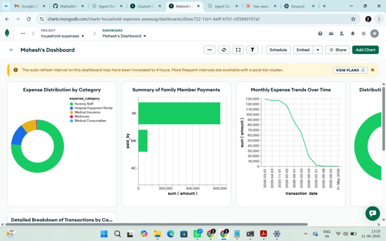Click the address bar URL
The height and width of the screenshot is (241, 386).
[x=153, y=19]
